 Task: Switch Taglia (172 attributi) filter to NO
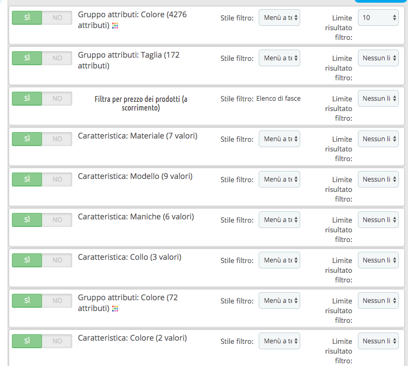click(x=57, y=58)
